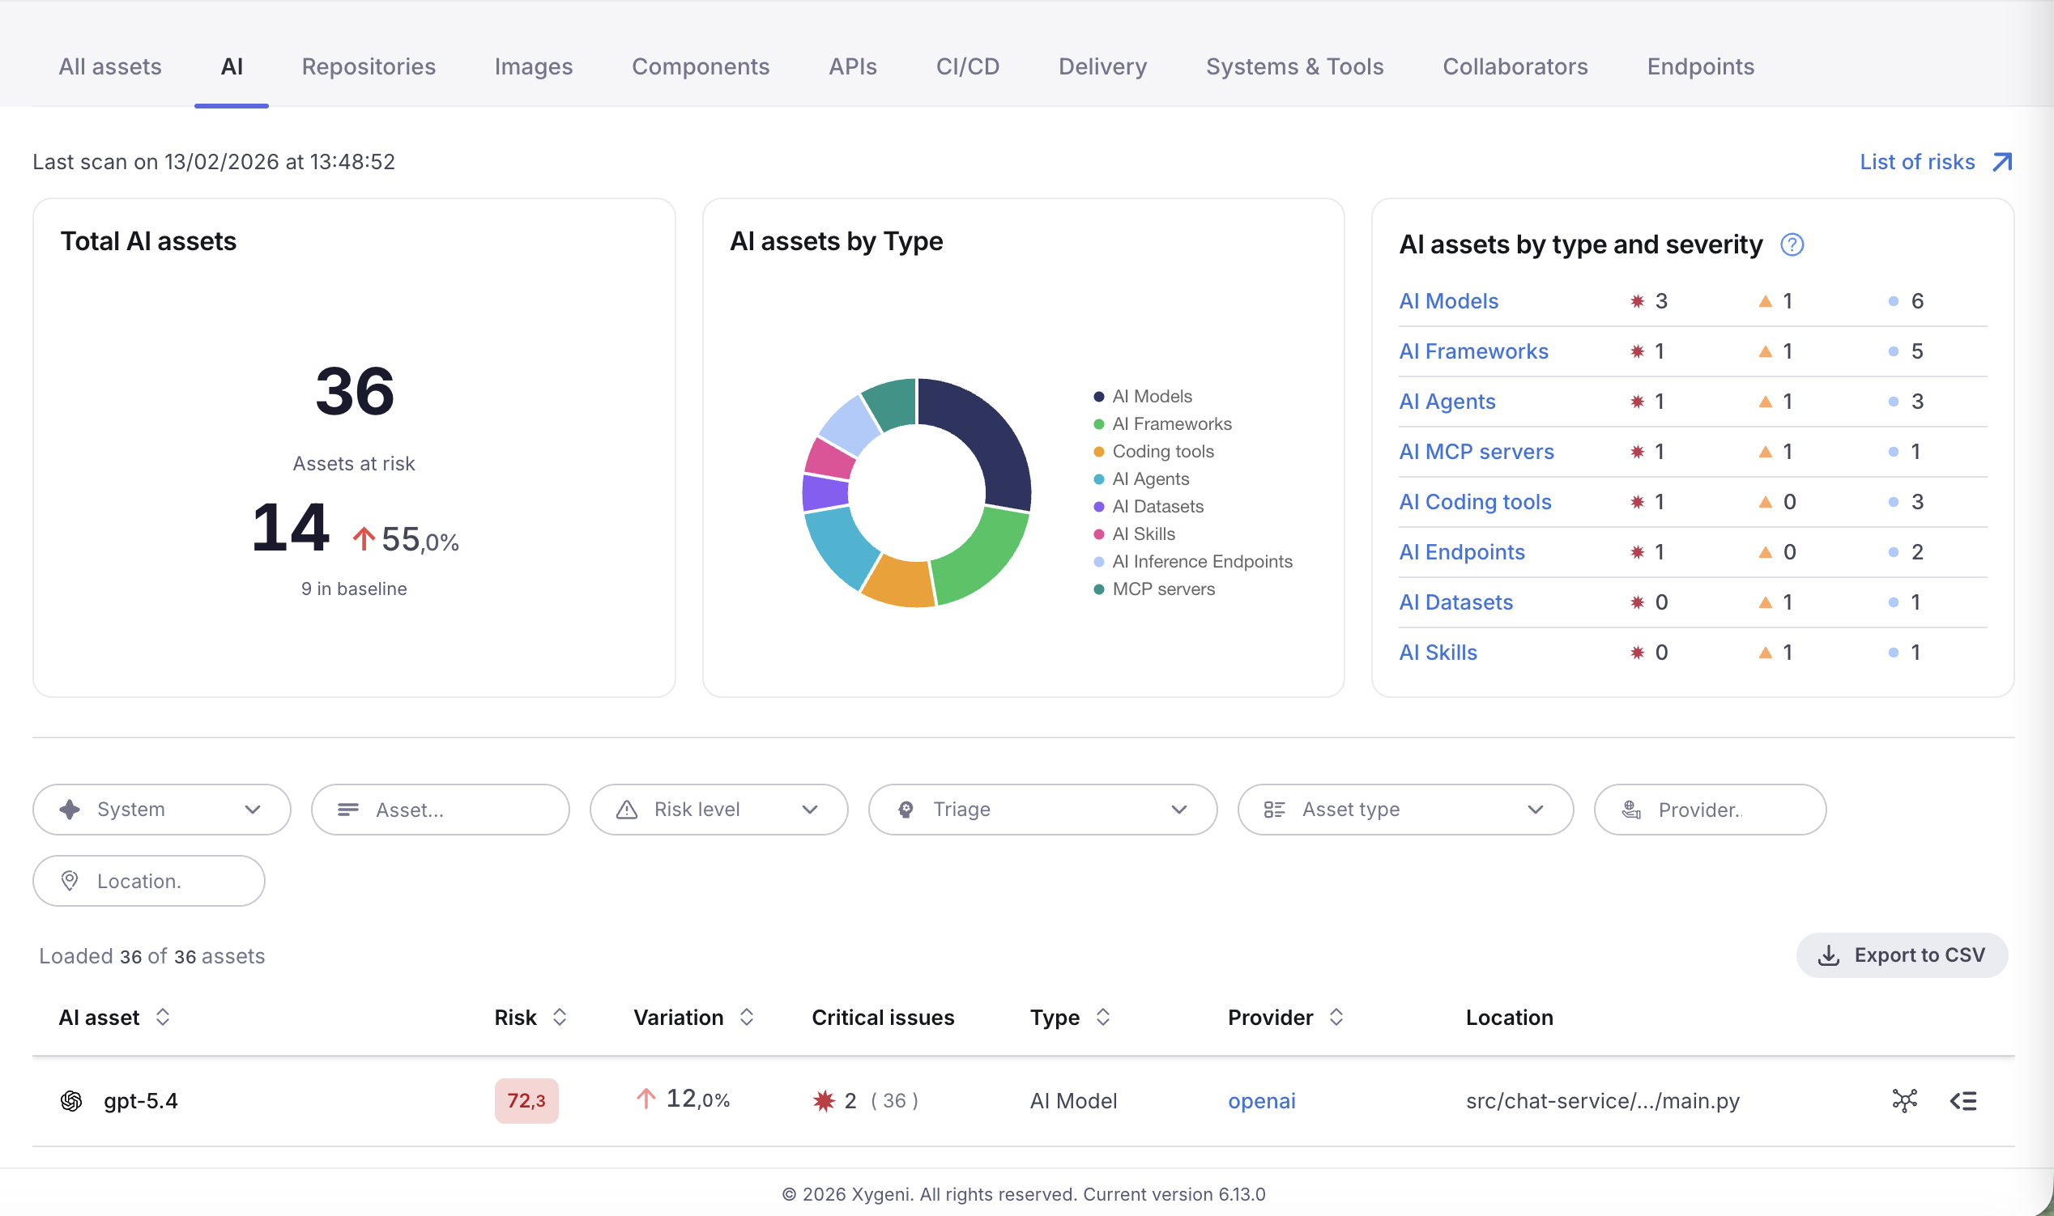This screenshot has height=1216, width=2054.
Task: Switch to the All assets tab
Action: pyautogui.click(x=110, y=66)
